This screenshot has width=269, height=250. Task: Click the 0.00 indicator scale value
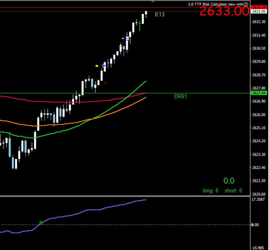pyautogui.click(x=255, y=225)
